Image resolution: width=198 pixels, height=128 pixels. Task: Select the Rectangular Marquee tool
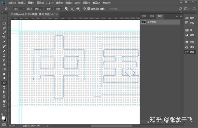point(4,24)
